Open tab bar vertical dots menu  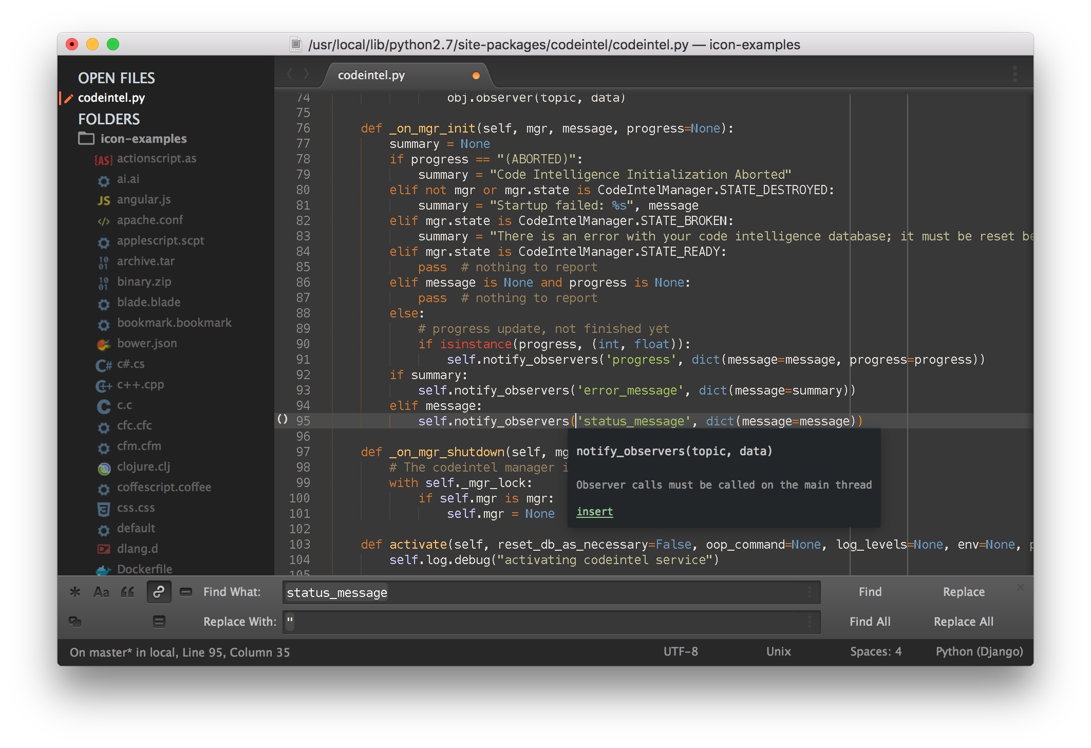pos(1014,74)
